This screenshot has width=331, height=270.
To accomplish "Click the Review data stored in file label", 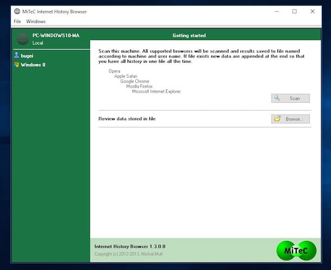I will click(127, 118).
